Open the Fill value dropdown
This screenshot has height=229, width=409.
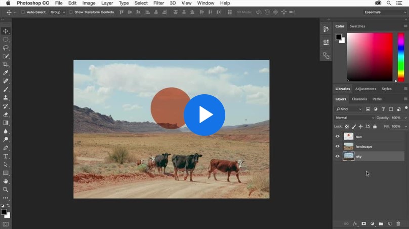click(405, 127)
